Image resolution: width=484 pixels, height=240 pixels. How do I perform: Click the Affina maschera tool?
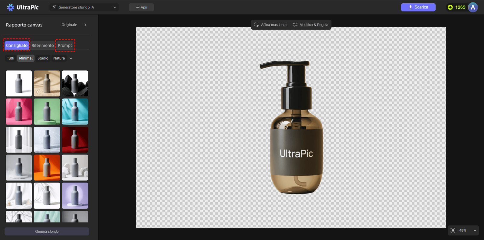tap(270, 25)
